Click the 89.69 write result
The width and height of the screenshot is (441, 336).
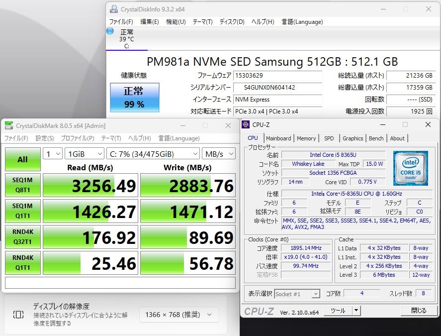(x=188, y=237)
